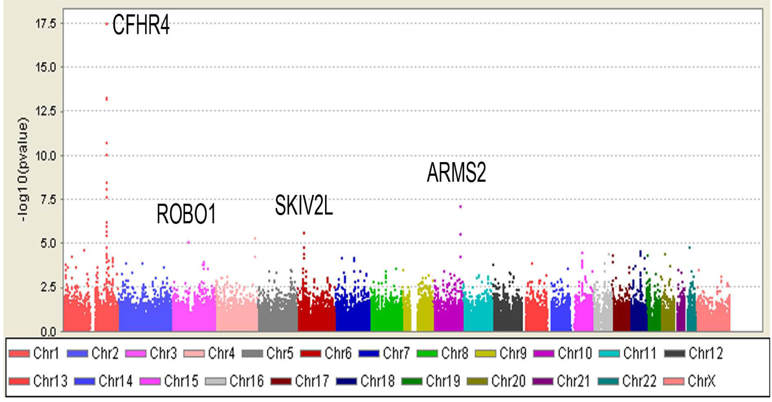Click the SKIV2L gene label
The width and height of the screenshot is (772, 402).
tap(303, 206)
